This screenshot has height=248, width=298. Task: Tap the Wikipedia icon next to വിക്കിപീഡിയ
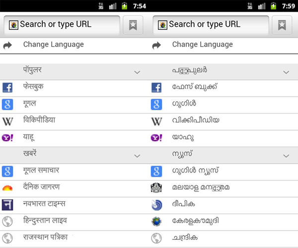click(x=156, y=121)
